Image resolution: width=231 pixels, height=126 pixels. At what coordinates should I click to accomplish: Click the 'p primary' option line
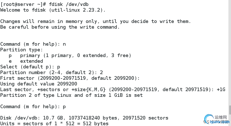click(x=70, y=56)
